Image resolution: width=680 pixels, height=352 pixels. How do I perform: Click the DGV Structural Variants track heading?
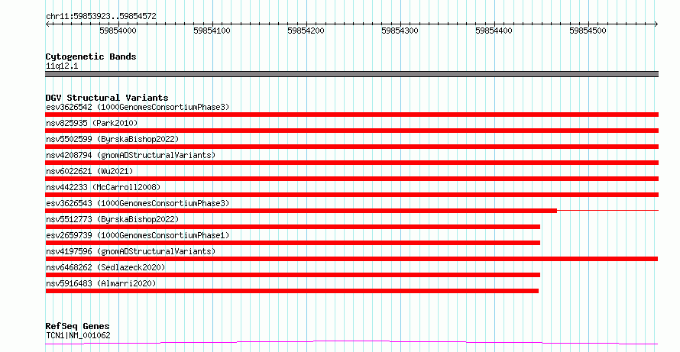click(107, 98)
